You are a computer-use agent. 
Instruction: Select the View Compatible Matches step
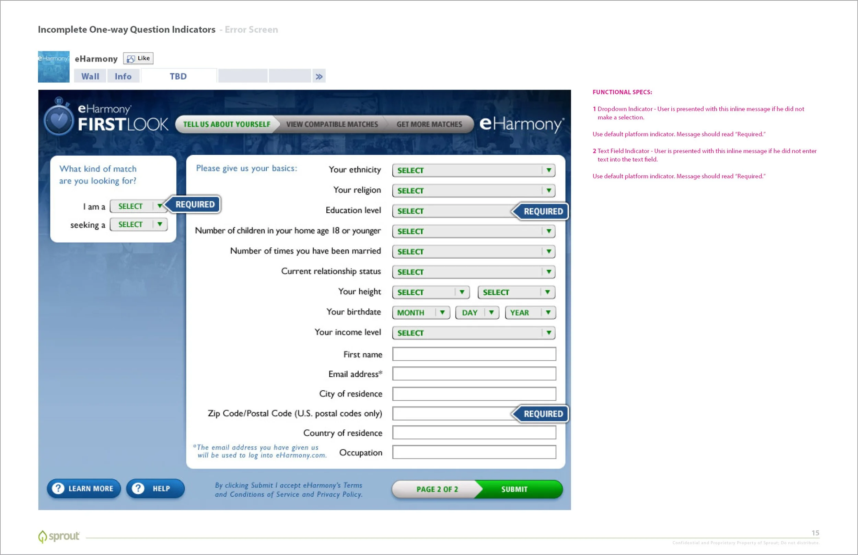click(x=332, y=124)
